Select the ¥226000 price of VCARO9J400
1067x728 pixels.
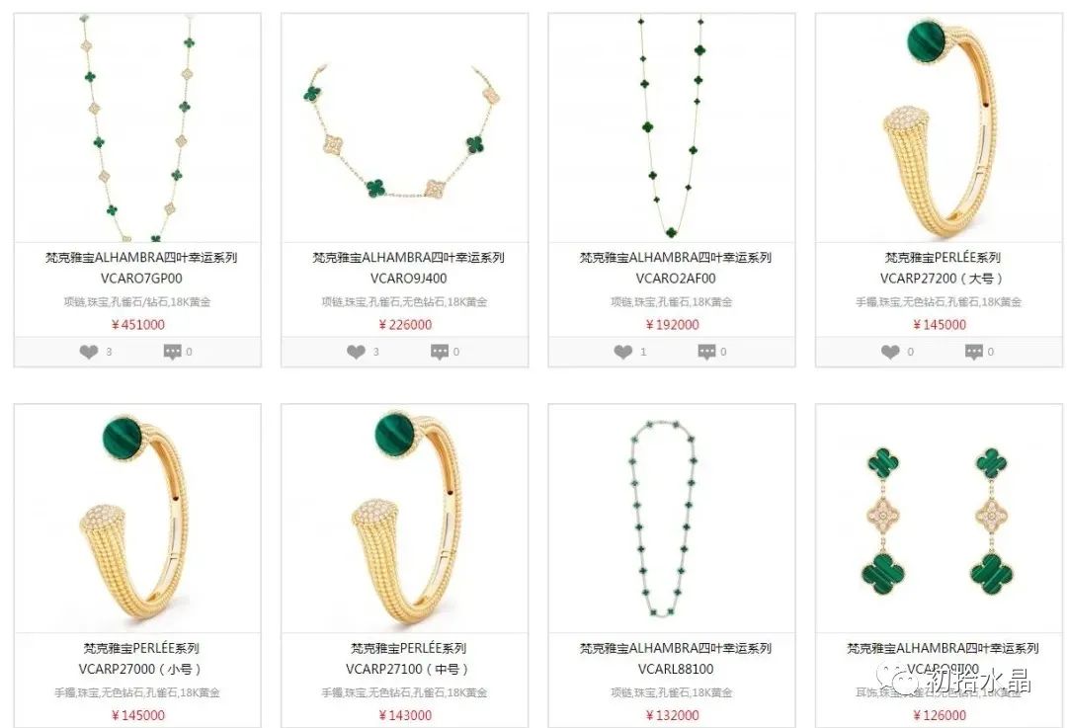[x=405, y=325]
